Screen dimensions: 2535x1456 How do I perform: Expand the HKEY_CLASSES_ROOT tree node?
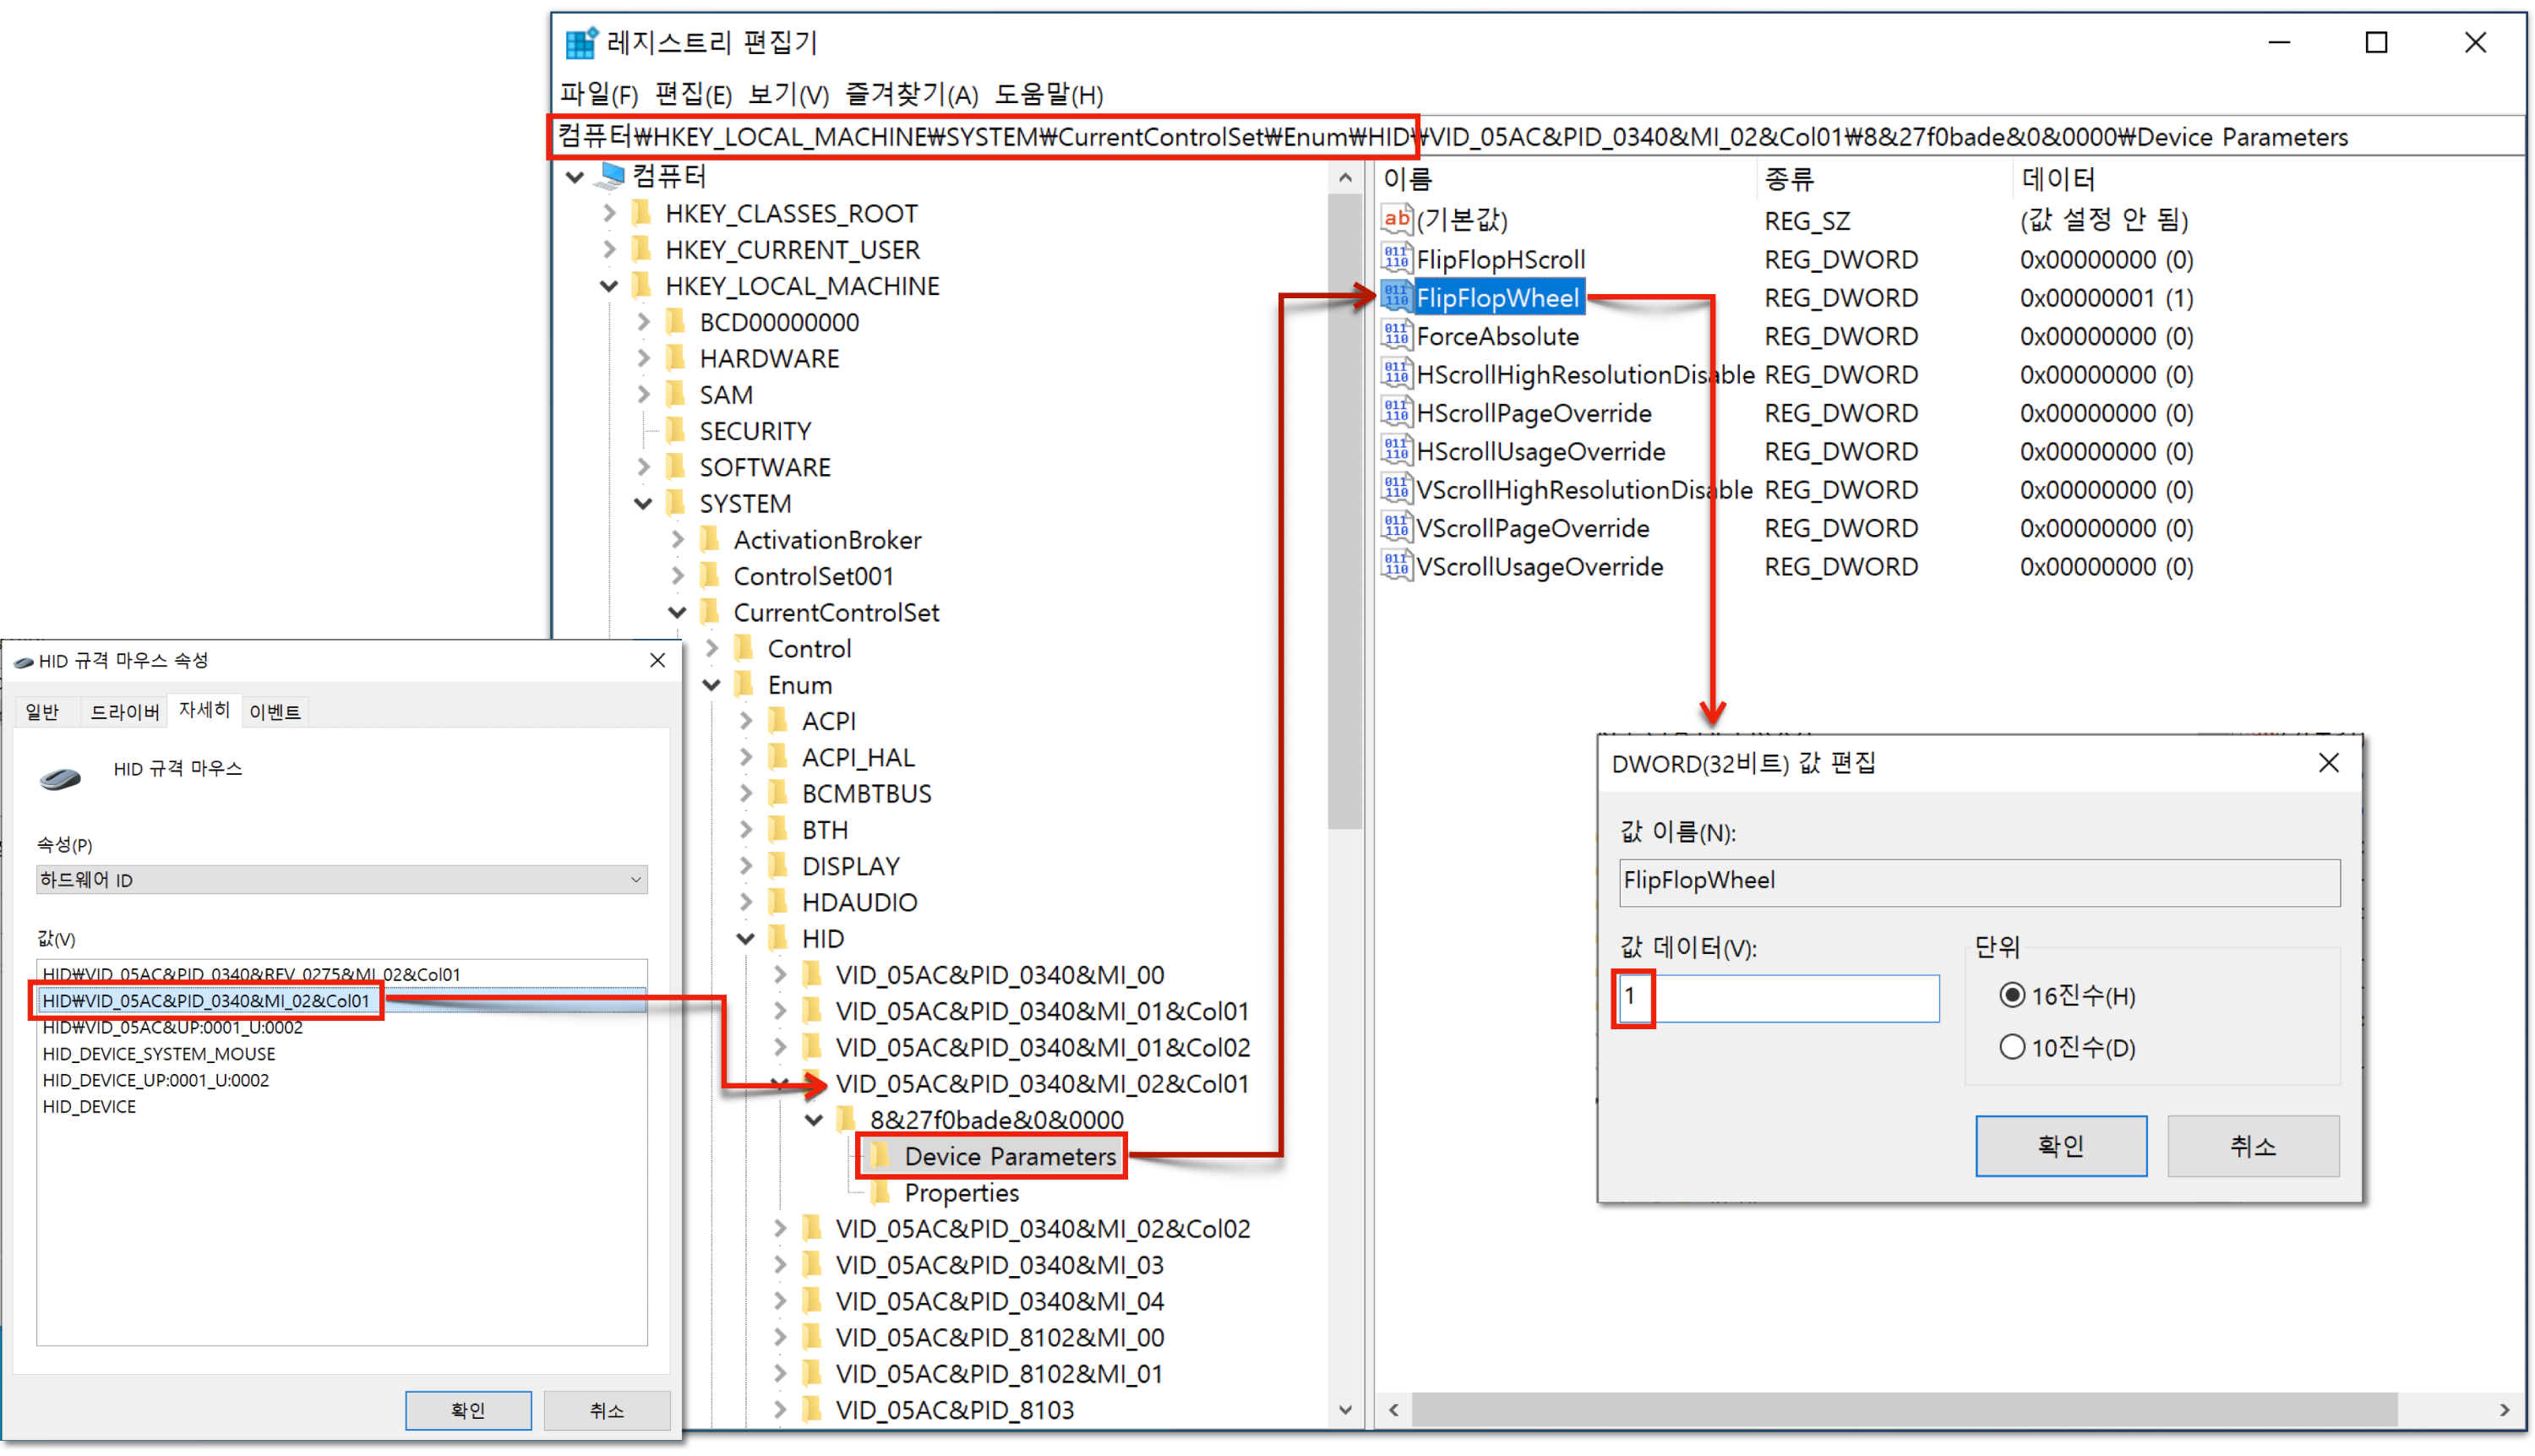coord(609,213)
